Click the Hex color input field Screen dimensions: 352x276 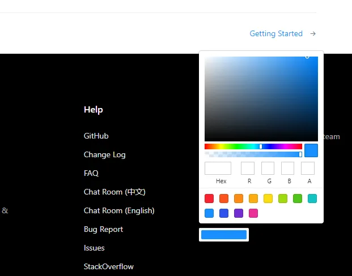pos(218,168)
